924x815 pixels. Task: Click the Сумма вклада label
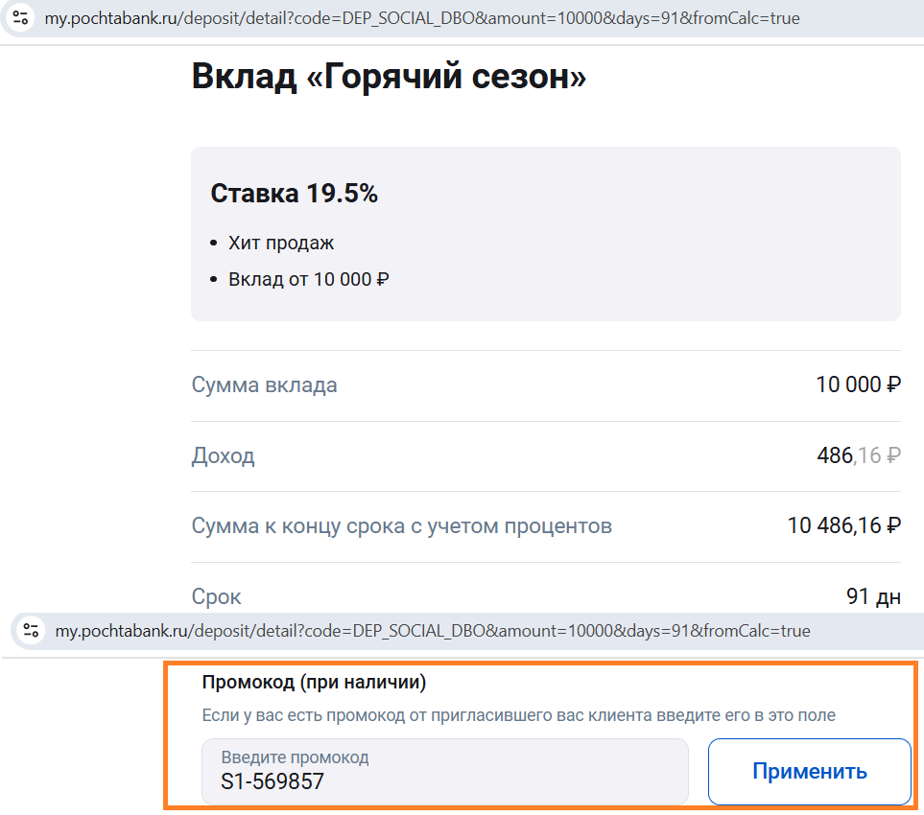(x=264, y=385)
